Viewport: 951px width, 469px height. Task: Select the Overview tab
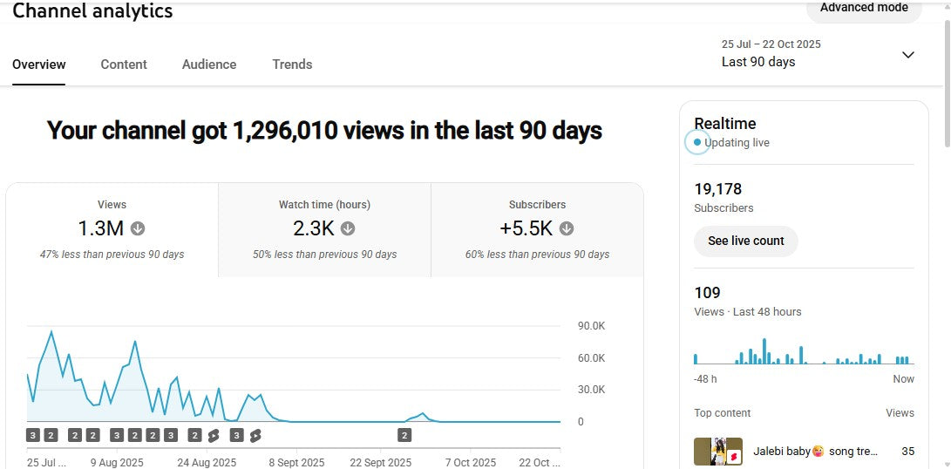coord(39,65)
